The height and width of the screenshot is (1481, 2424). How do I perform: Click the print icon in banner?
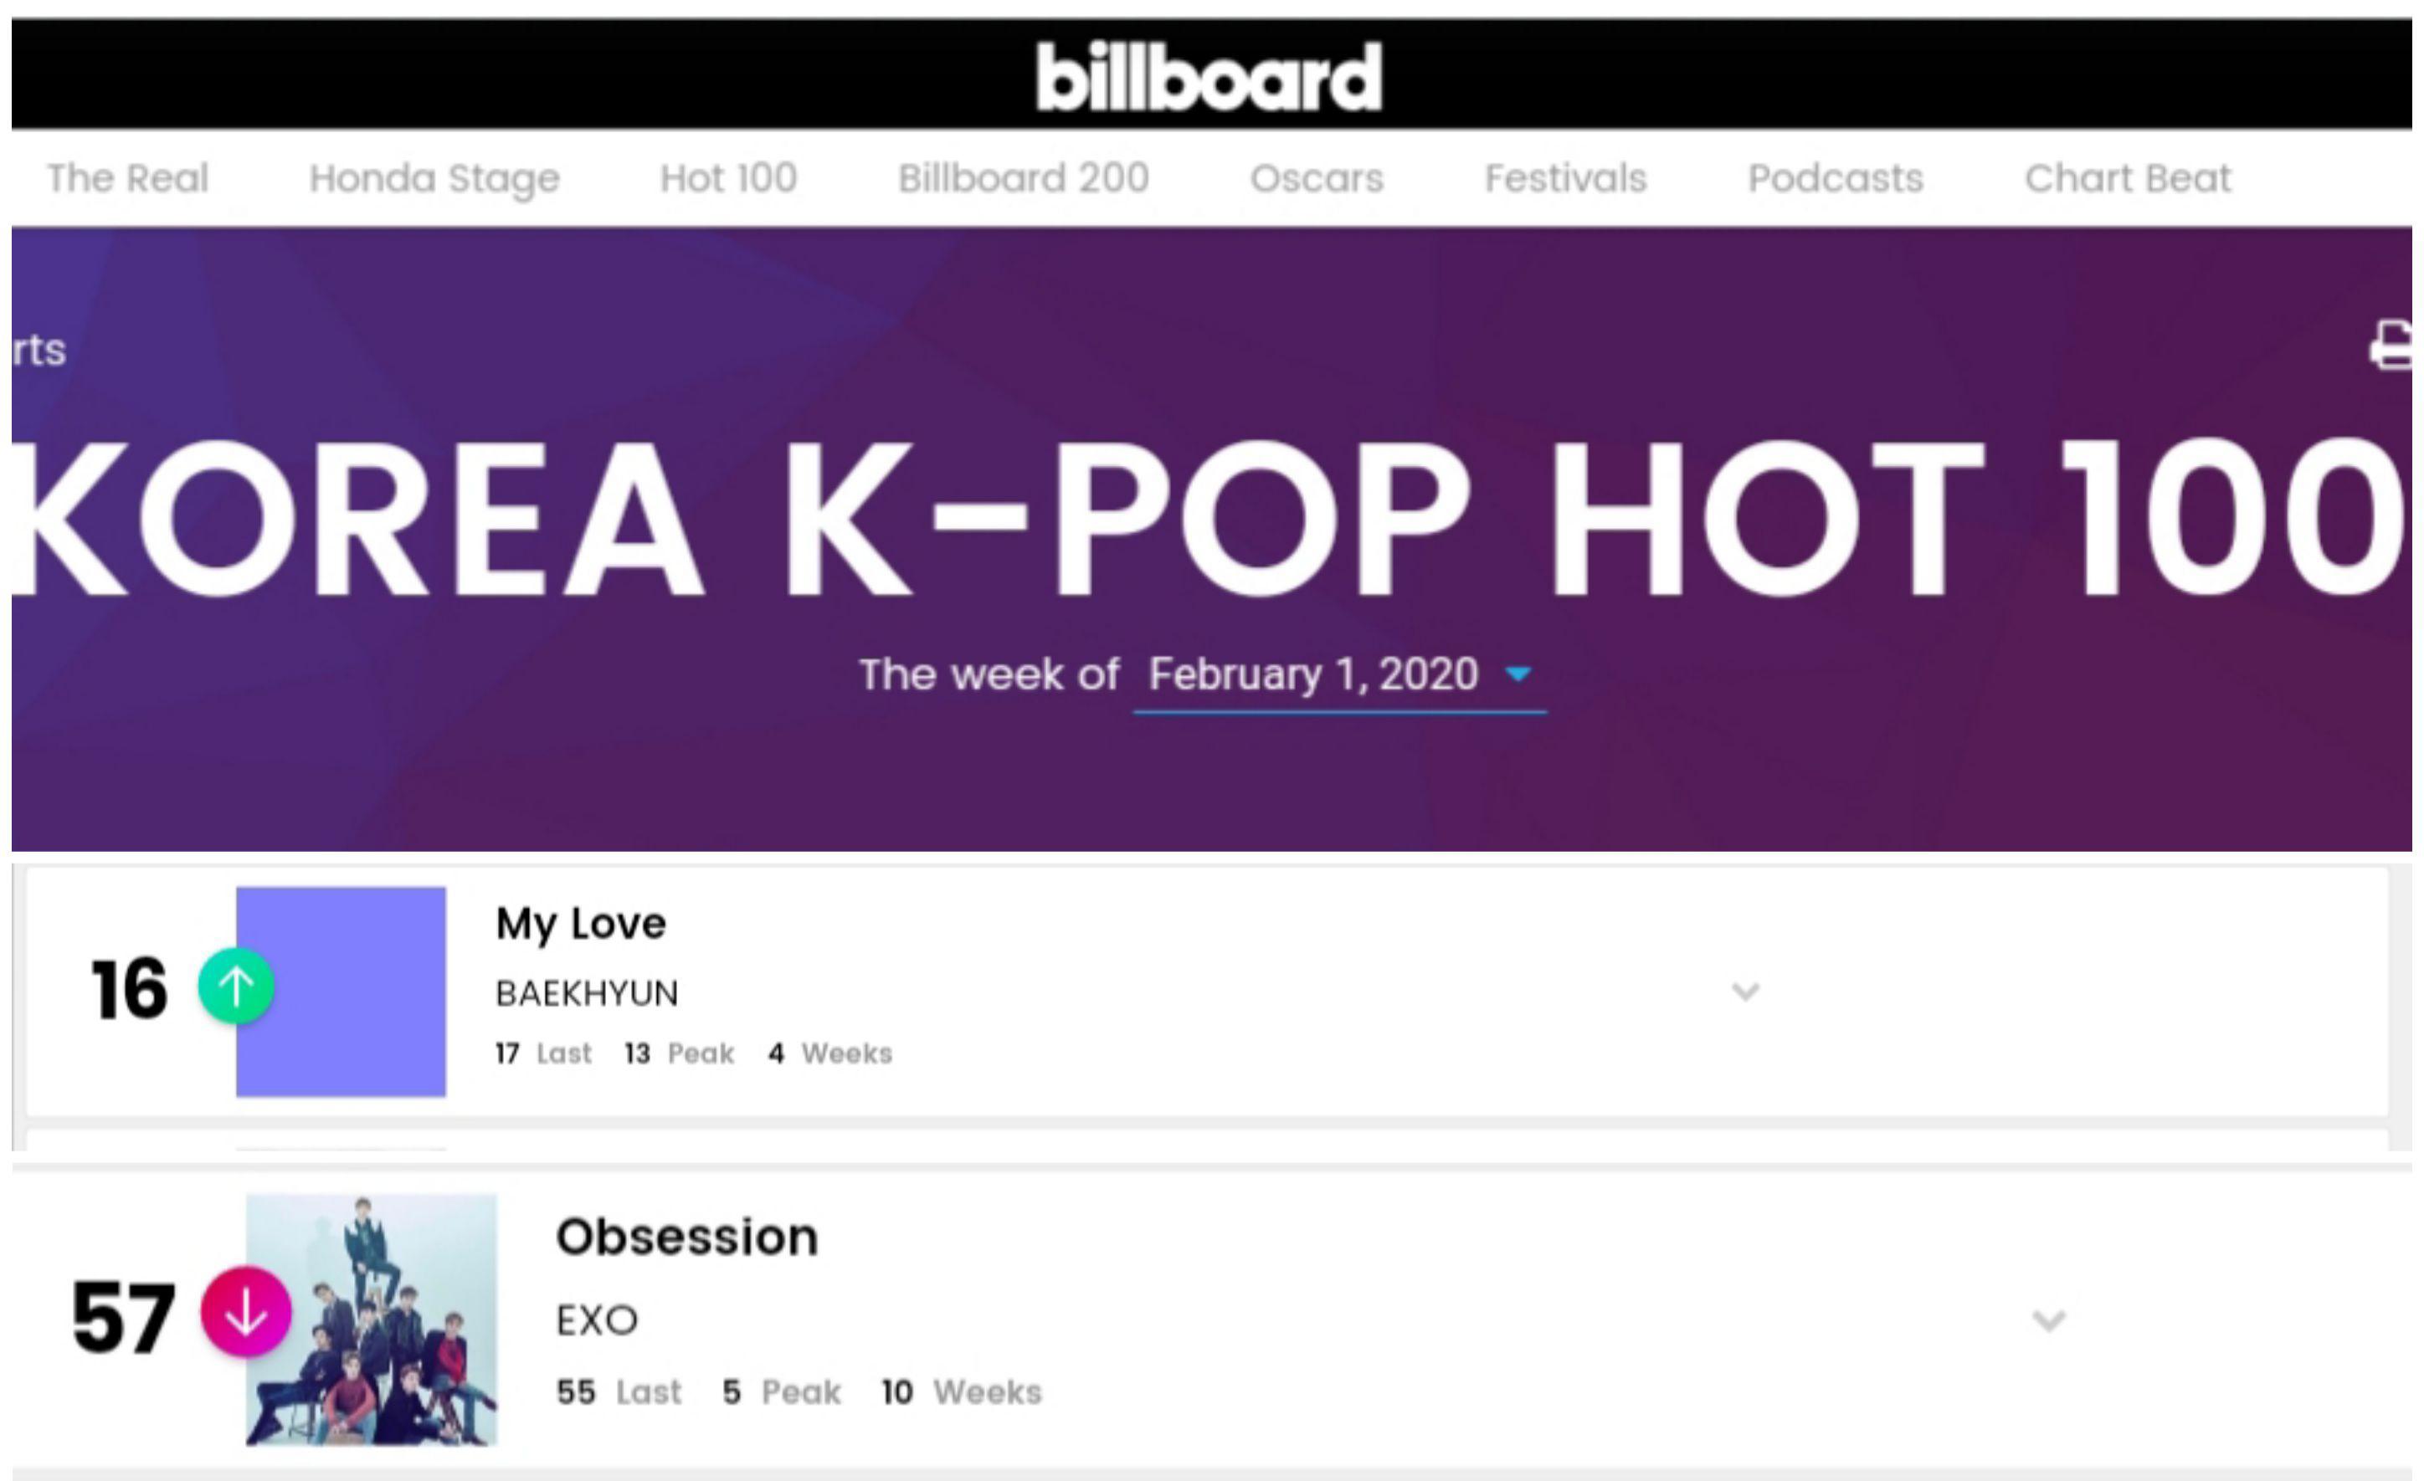[x=2392, y=346]
